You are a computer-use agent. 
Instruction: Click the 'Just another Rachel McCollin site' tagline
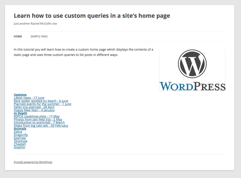click(35, 24)
